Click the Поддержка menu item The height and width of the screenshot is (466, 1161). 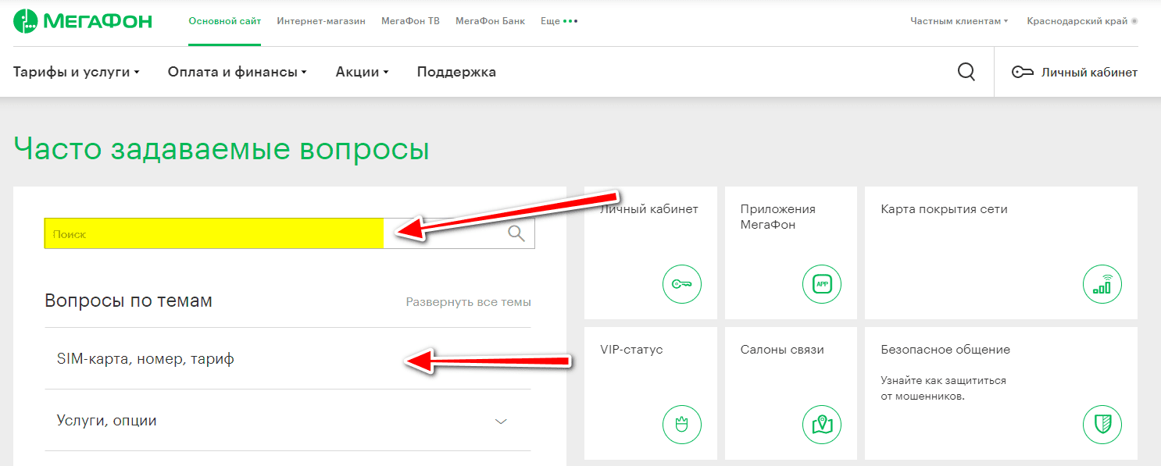(456, 72)
